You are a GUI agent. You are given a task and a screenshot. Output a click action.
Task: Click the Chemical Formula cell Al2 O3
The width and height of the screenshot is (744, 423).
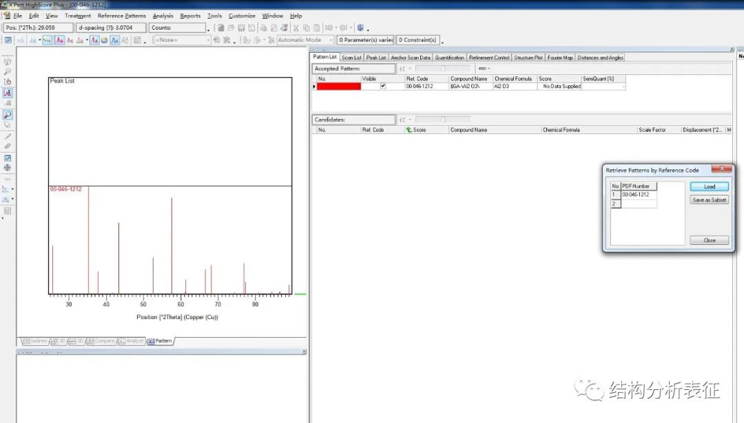(x=515, y=86)
